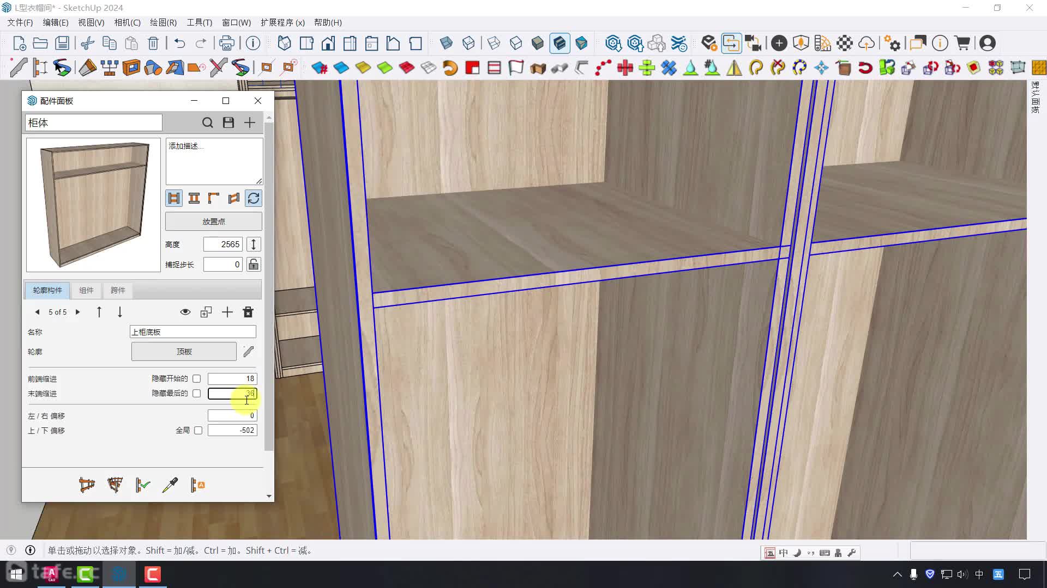Screen dimensions: 1047x588
Task: Click the 高度 value field 2565
Action: tap(223, 244)
